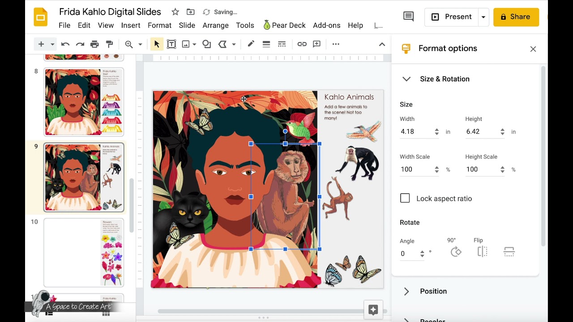Select slide 8 thumbnail
Screen dimensions: 573x322
pyautogui.click(x=84, y=102)
